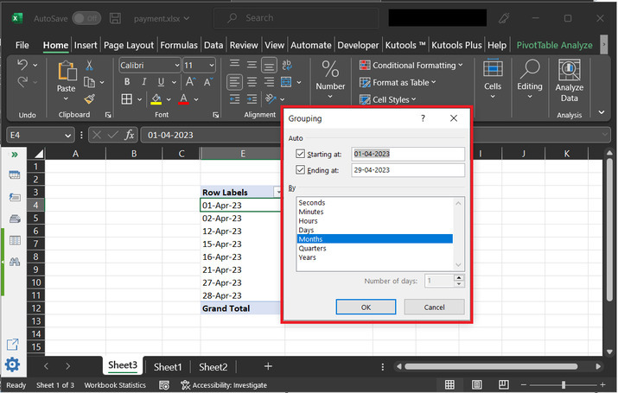Open the font name Calibri dropdown
Image resolution: width=618 pixels, height=393 pixels.
click(177, 66)
